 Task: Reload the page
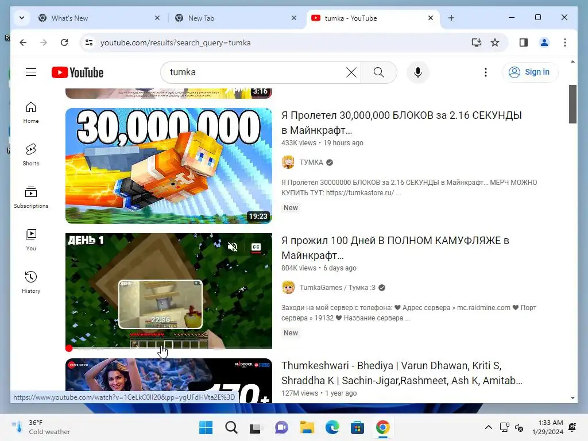point(64,42)
